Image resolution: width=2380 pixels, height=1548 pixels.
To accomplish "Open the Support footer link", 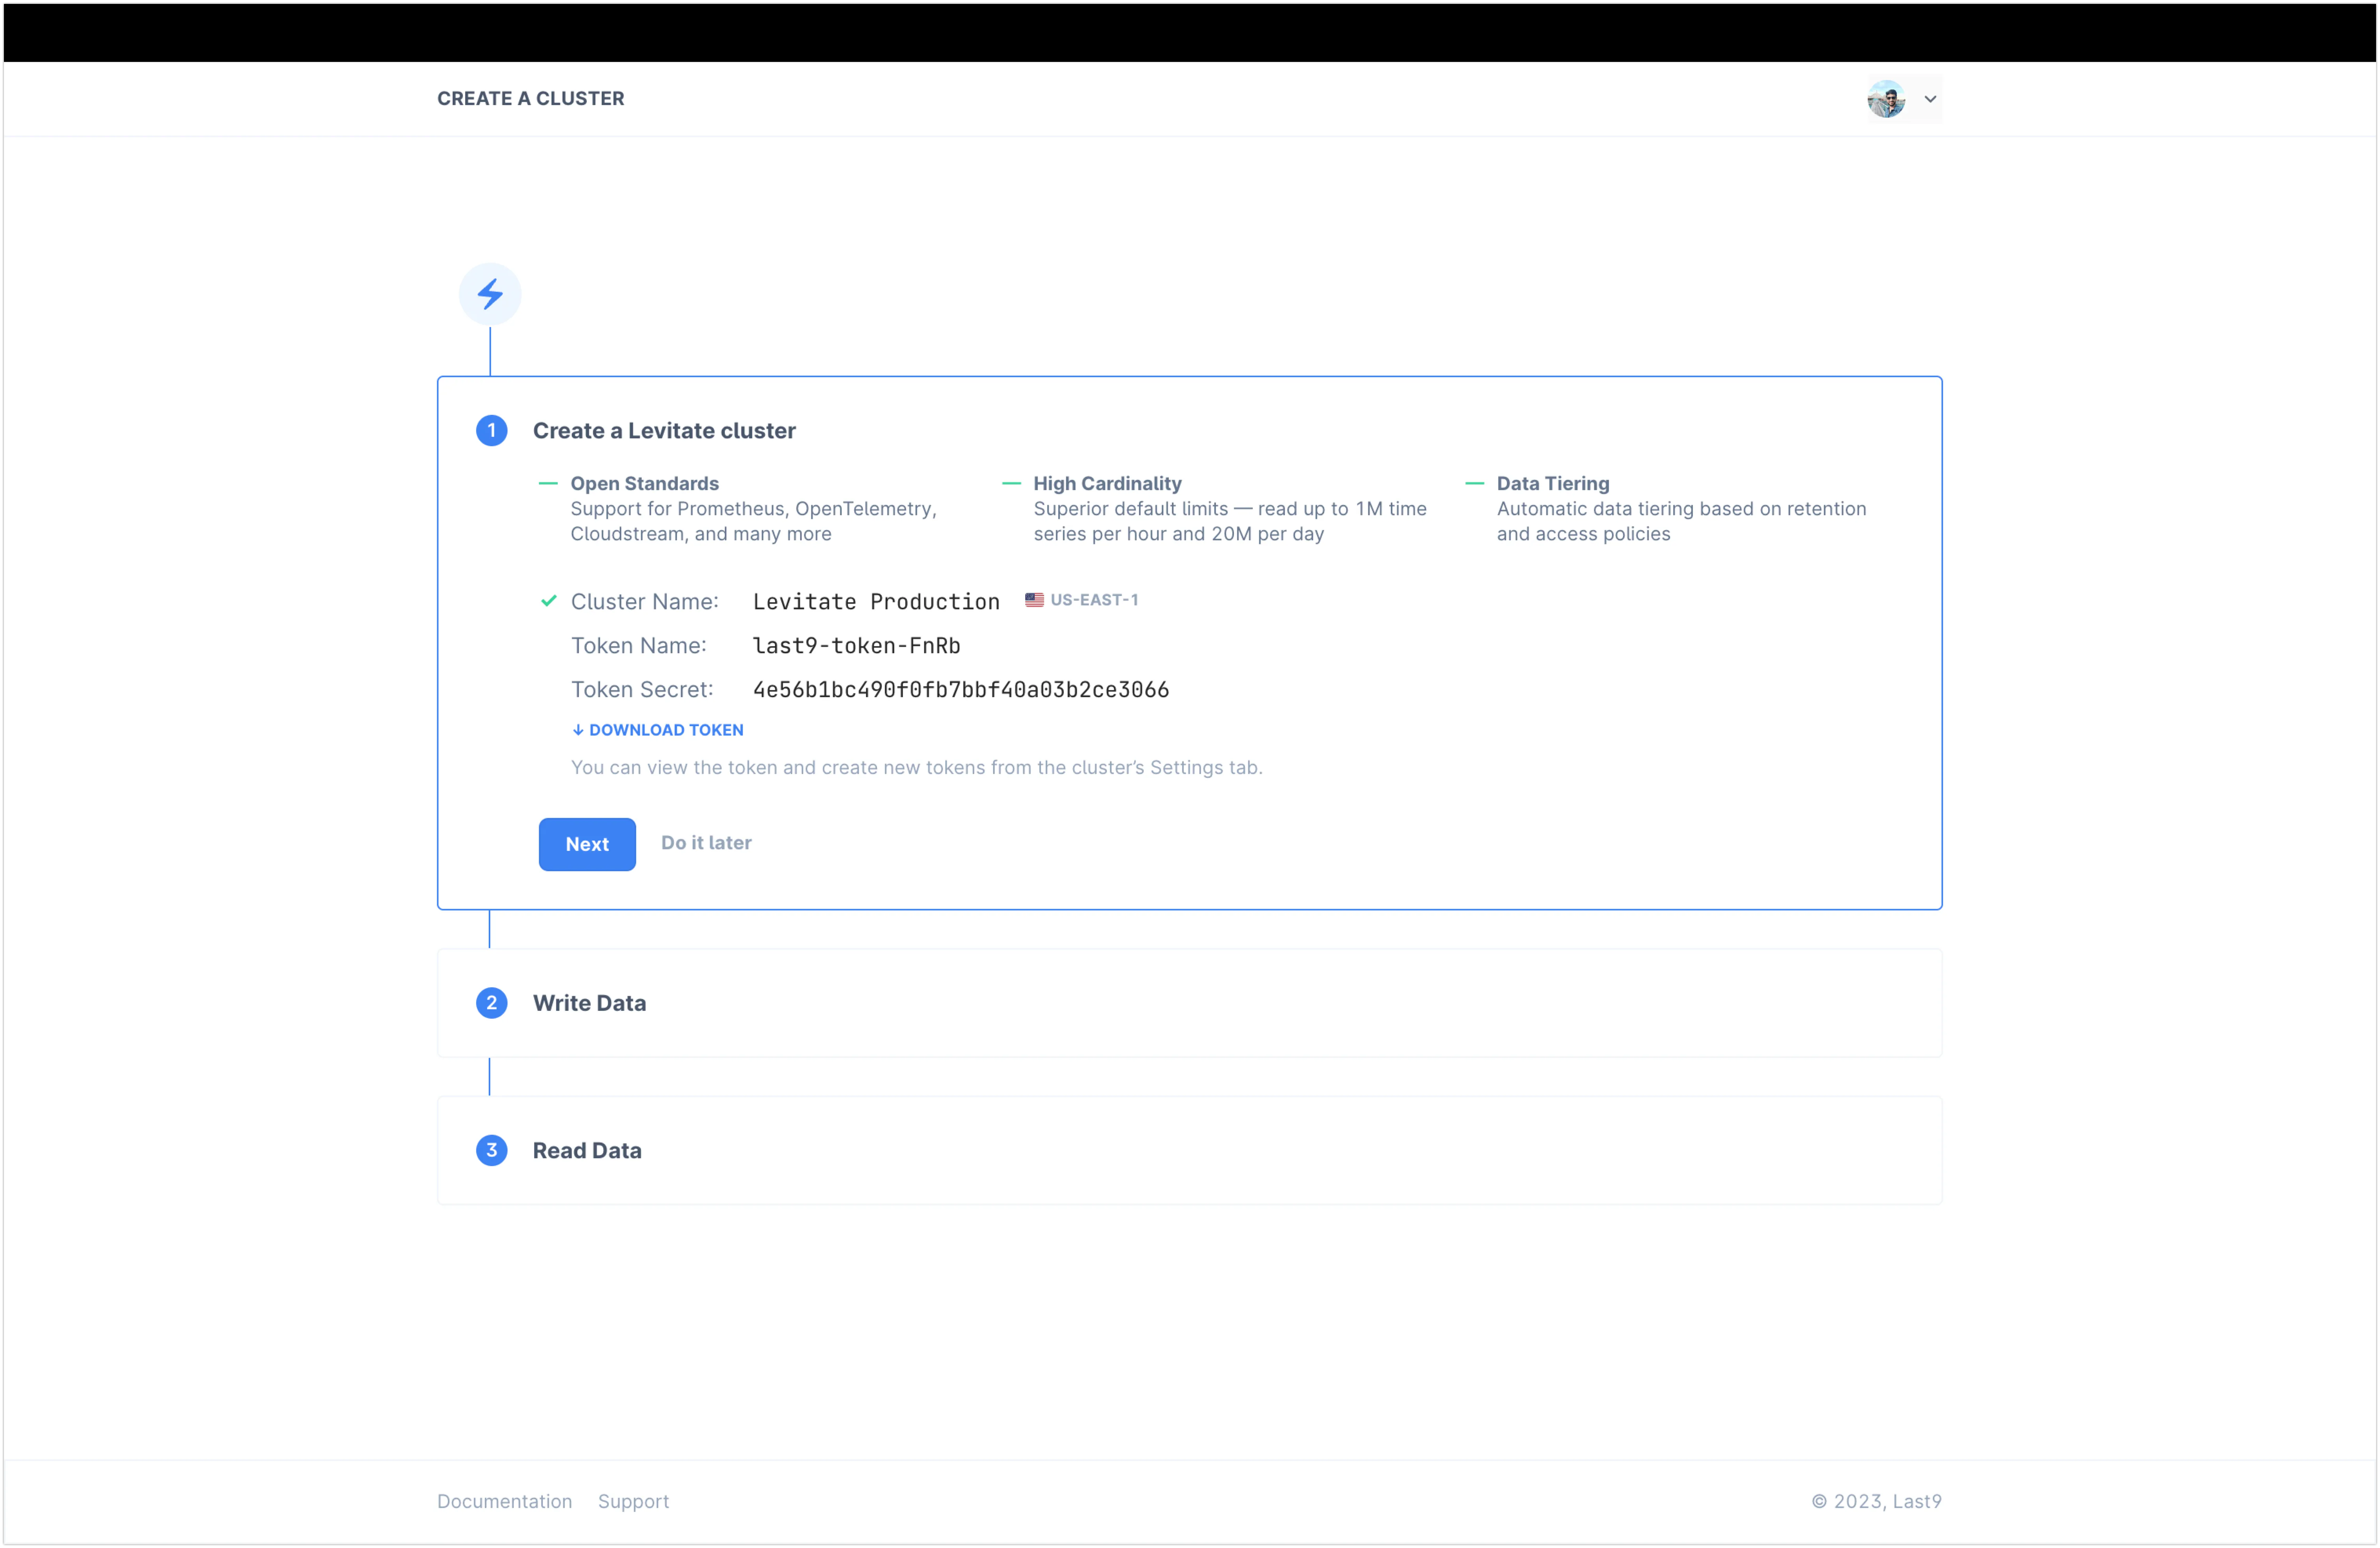I will click(x=633, y=1501).
